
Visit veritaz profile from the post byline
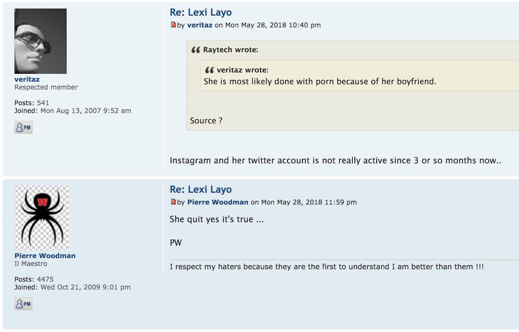coord(200,25)
